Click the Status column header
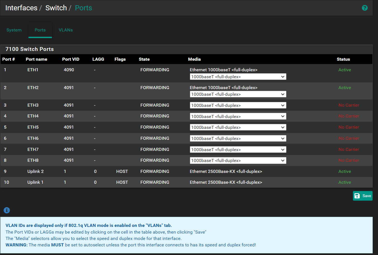 click(x=343, y=59)
